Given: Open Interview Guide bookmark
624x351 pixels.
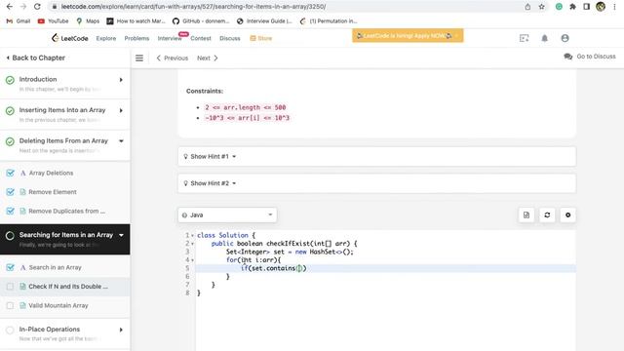Looking at the screenshot, I should coord(264,21).
